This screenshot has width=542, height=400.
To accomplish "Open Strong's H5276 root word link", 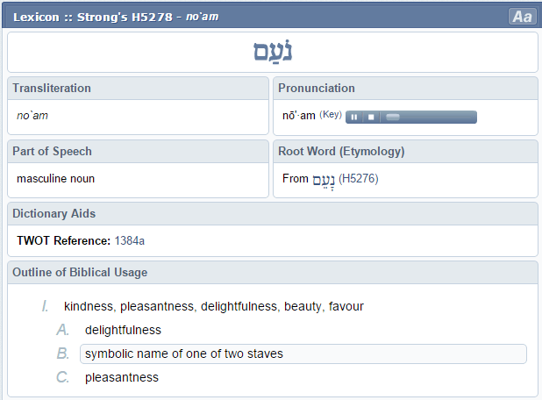I will coord(358,179).
